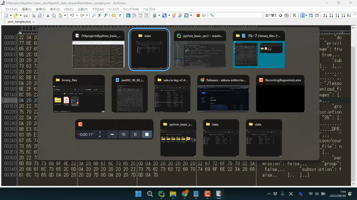Screen dimensions: 357x200
Task: Switch to Releases sakura-editor Chrome window thumbnail
Action: coord(223,94)
